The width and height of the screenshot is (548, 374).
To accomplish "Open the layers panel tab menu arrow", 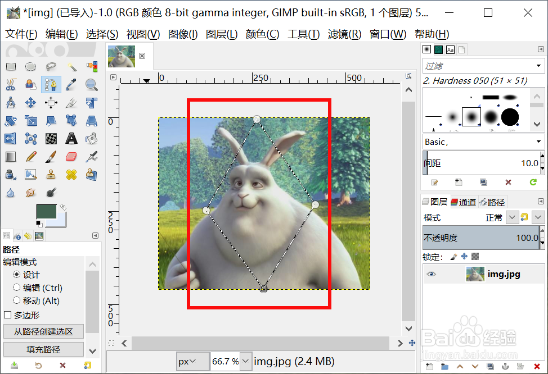I will pyautogui.click(x=541, y=201).
